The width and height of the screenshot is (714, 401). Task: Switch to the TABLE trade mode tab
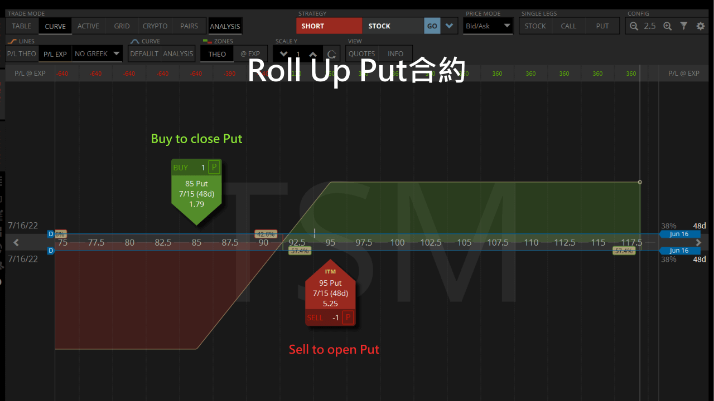click(21, 26)
